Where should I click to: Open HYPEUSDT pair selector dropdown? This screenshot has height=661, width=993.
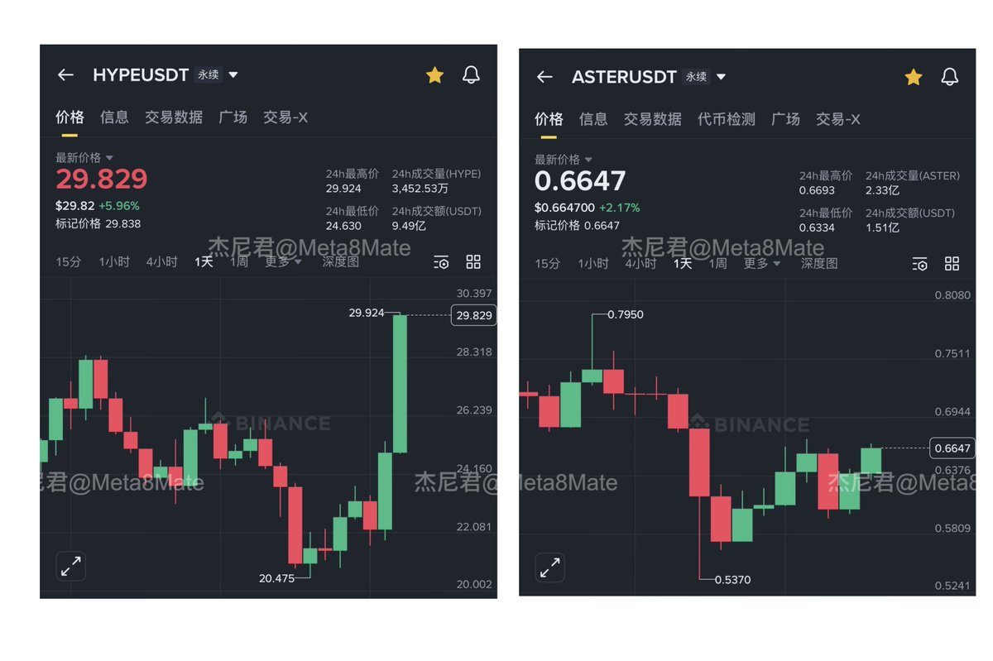(233, 75)
